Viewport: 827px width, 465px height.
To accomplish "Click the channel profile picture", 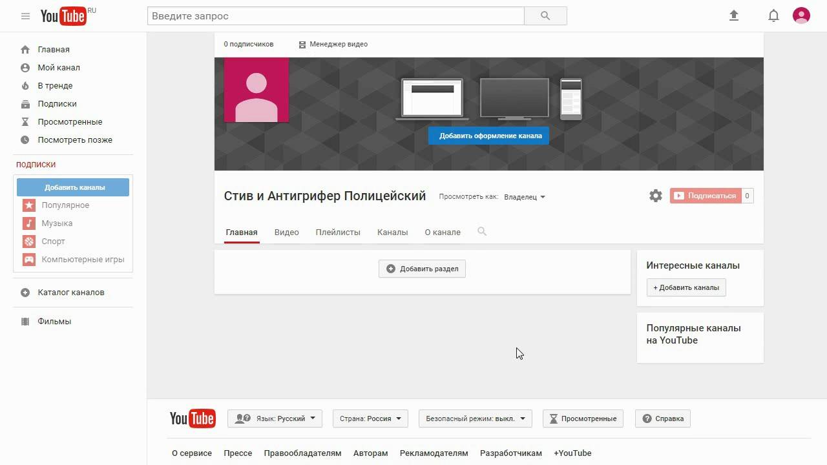I will click(256, 90).
